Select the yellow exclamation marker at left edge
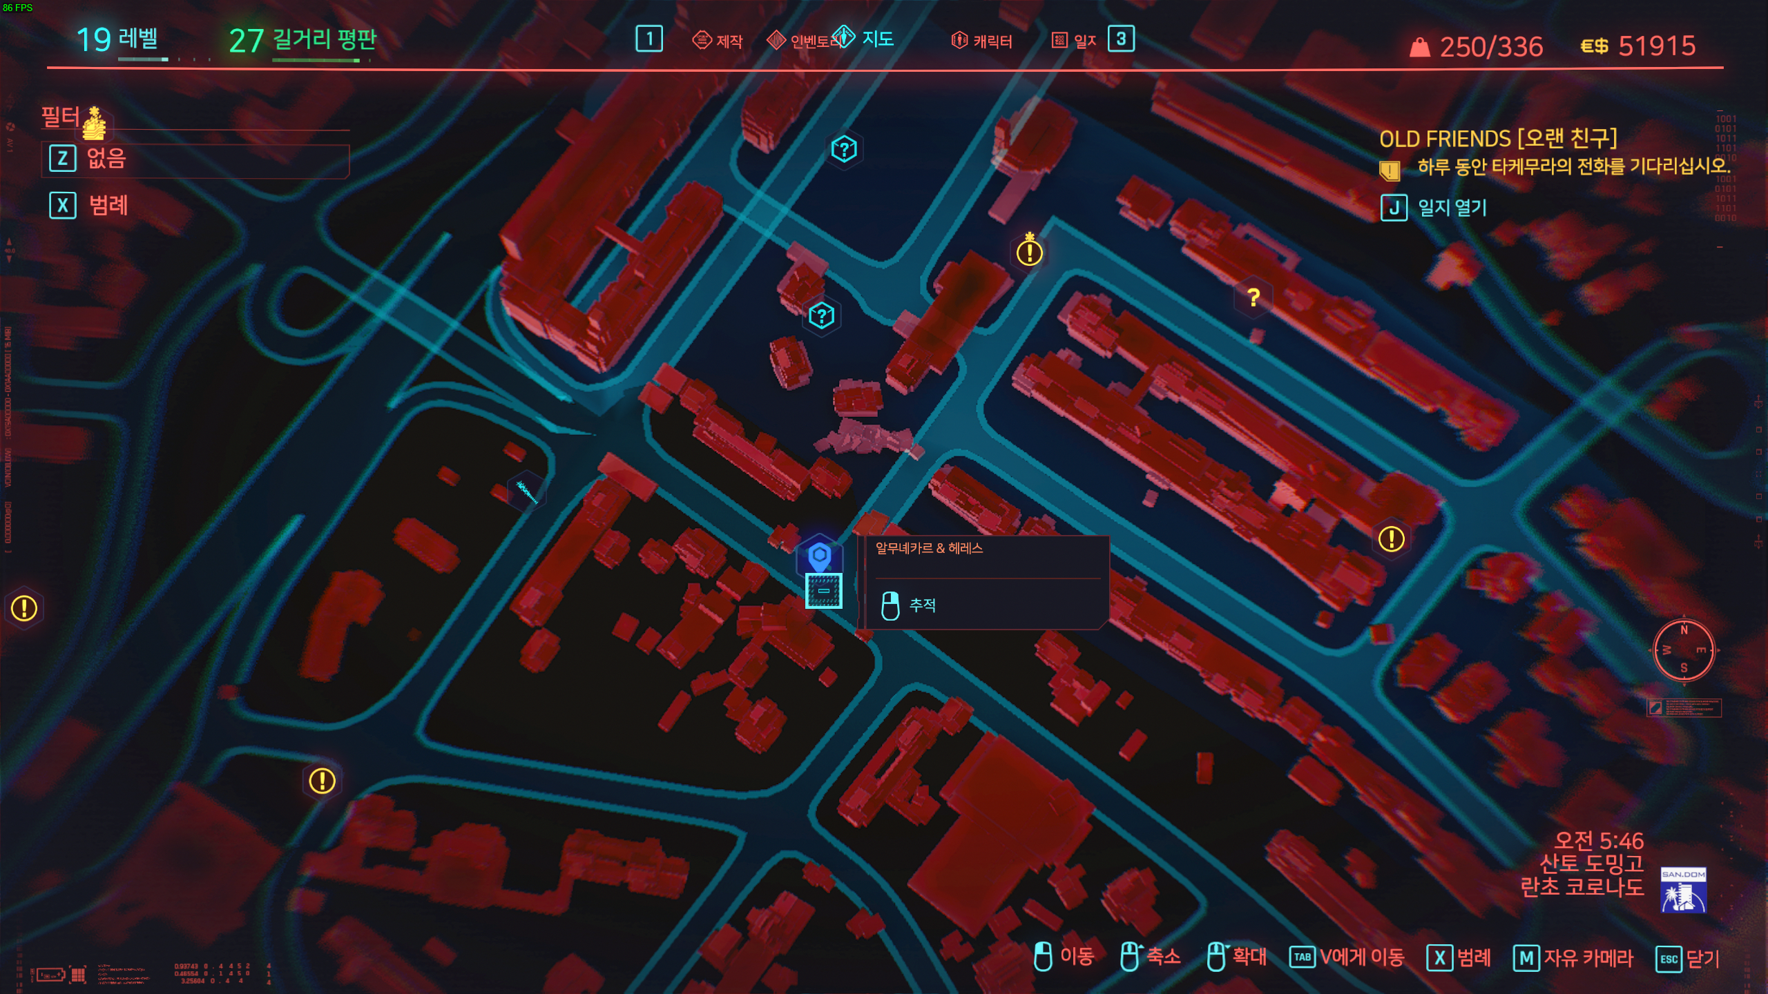Image resolution: width=1768 pixels, height=994 pixels. pyautogui.click(x=24, y=608)
